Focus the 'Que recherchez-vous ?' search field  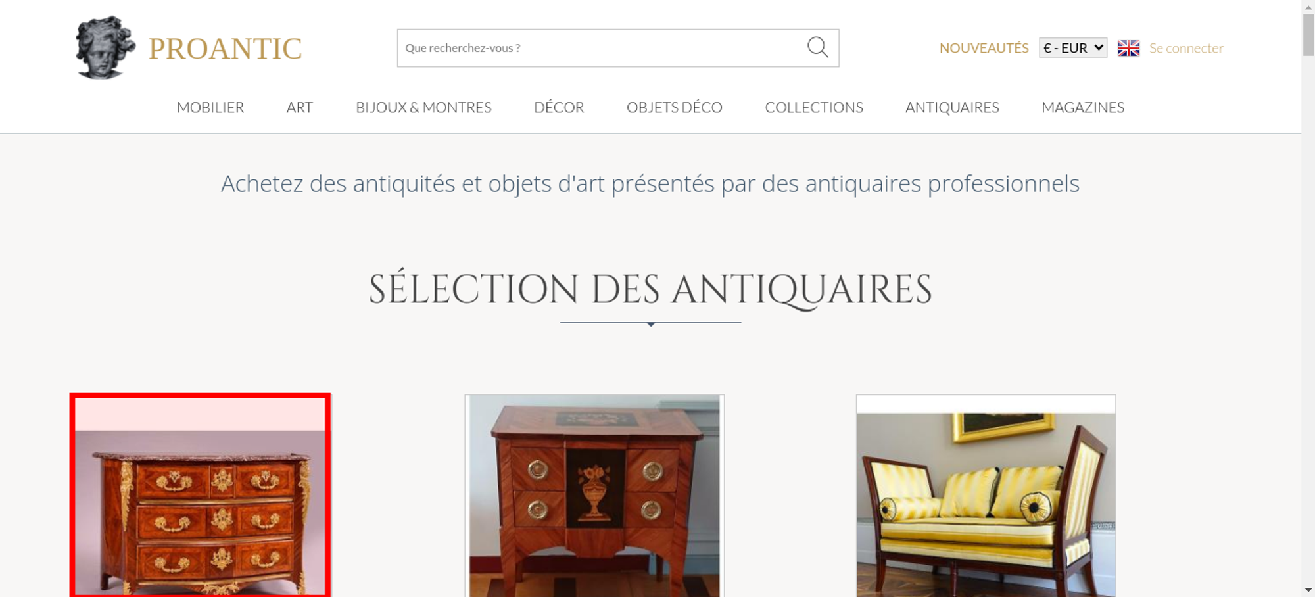tap(602, 48)
